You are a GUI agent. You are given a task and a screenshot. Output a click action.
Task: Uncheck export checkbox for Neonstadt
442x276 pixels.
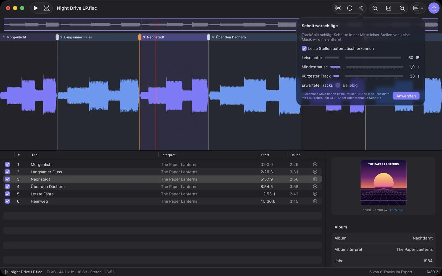click(7, 179)
